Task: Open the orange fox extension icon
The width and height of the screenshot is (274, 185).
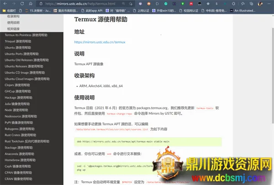Action: click(149, 4)
